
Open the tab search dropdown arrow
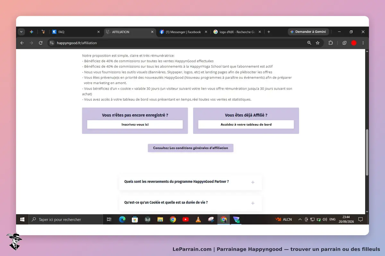21,32
